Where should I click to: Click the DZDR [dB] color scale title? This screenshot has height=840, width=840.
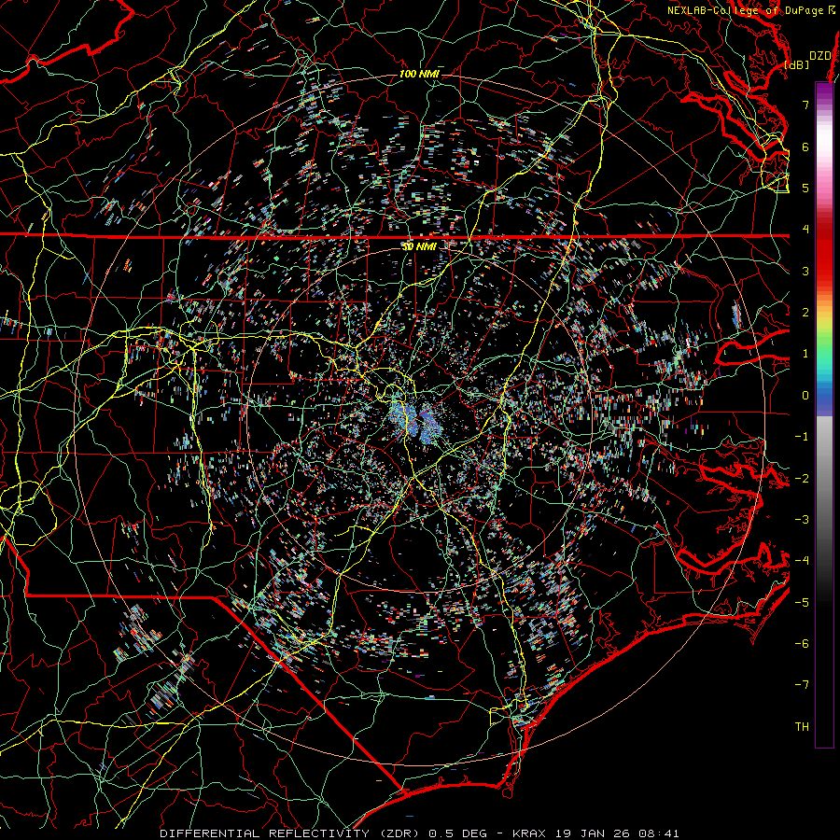808,60
